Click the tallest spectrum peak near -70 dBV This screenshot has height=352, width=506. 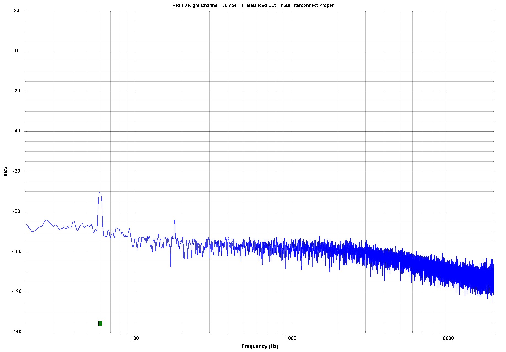(x=100, y=193)
